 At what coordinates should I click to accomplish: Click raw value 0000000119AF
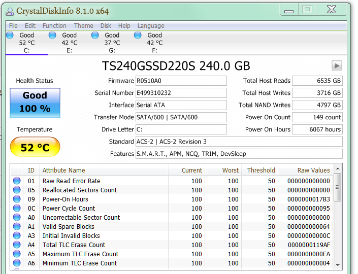[x=309, y=245]
